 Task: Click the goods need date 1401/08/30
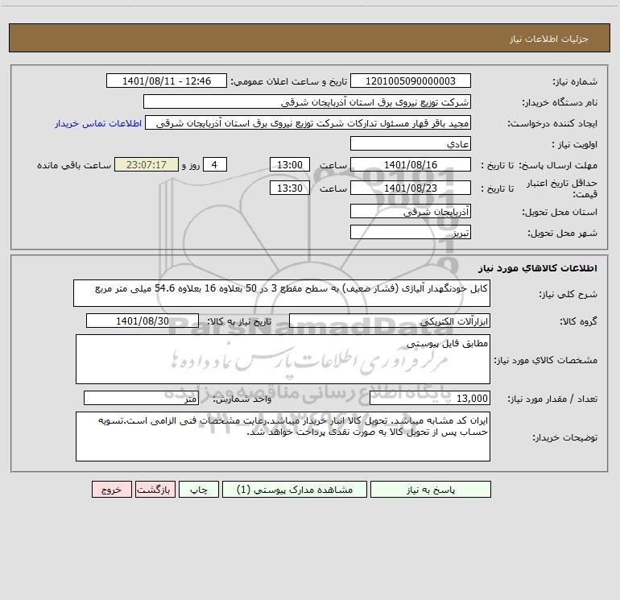click(143, 321)
